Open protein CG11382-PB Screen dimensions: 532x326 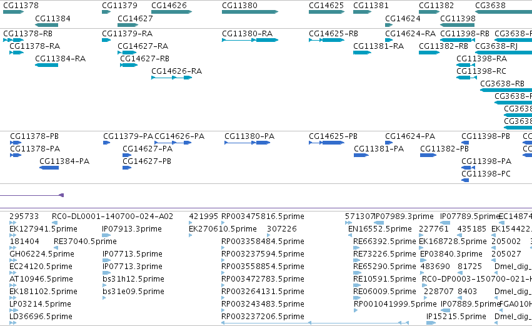pos(444,149)
